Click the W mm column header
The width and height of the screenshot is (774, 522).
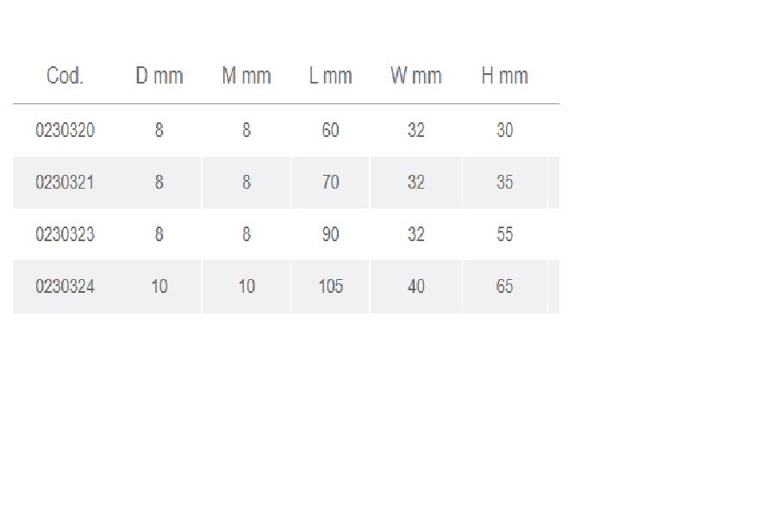[x=415, y=76]
